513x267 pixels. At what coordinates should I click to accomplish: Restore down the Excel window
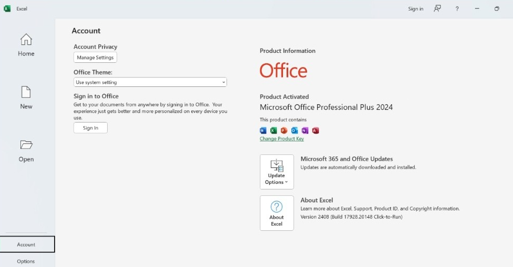point(497,9)
